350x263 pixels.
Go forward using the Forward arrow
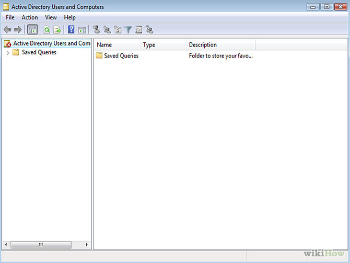tap(18, 29)
